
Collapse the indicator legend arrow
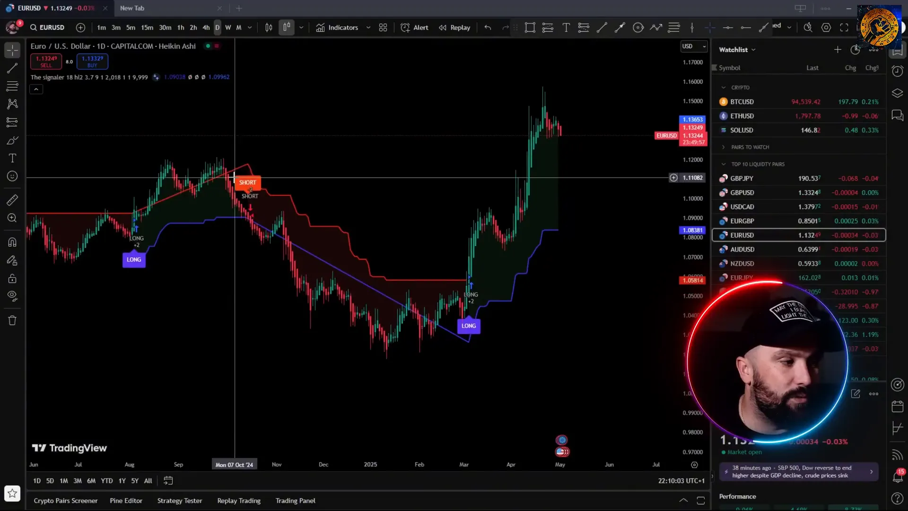point(36,89)
